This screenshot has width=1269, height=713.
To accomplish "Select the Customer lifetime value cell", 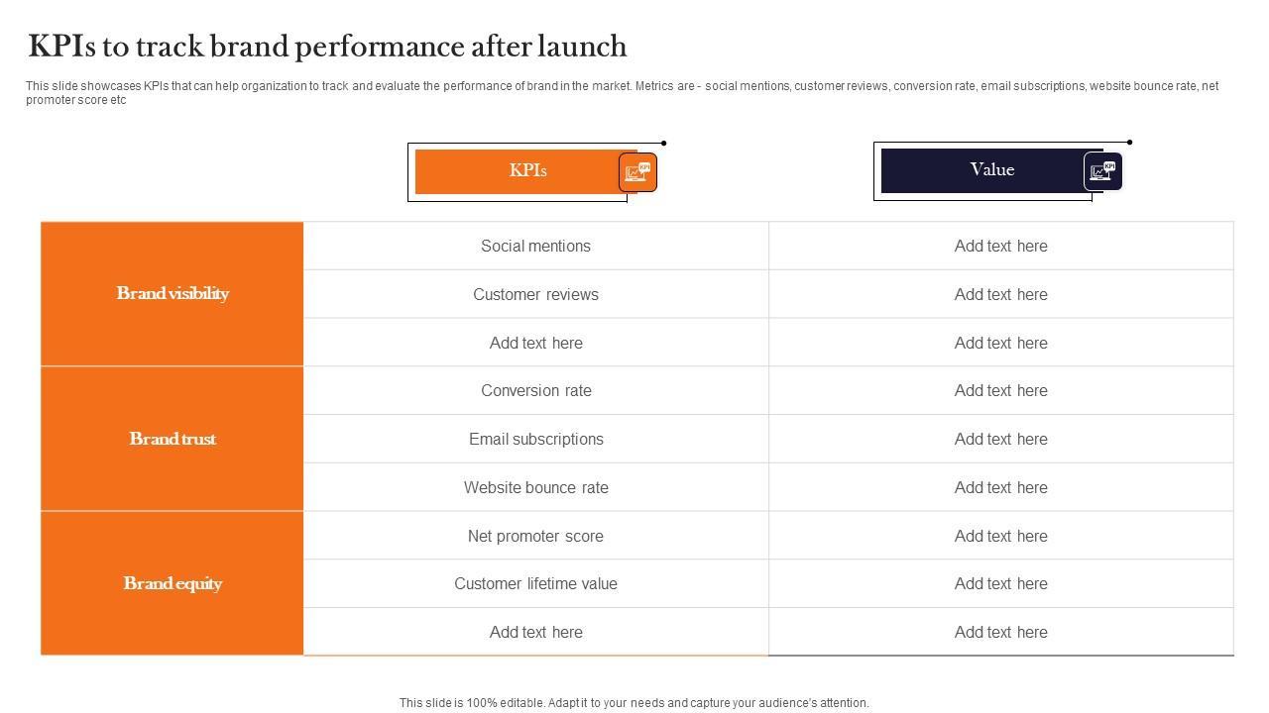I will click(535, 583).
